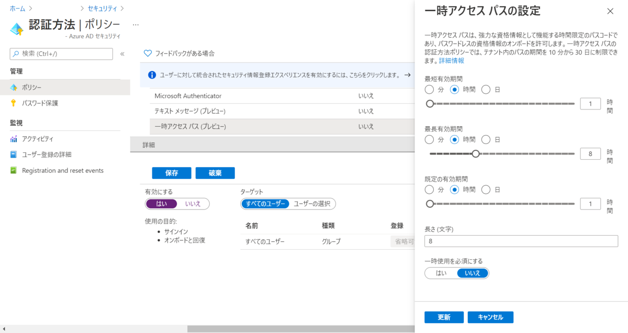The height and width of the screenshot is (333, 628).
Task: Collapse the sidebar with double chevron
Action: pos(122,54)
